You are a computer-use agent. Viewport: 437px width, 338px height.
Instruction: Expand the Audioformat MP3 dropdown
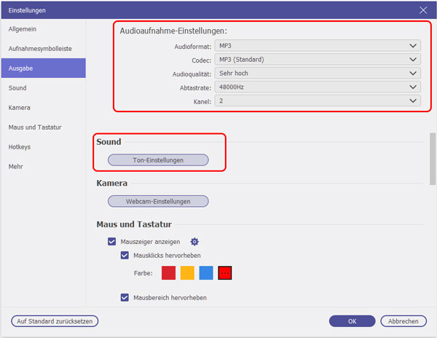318,46
